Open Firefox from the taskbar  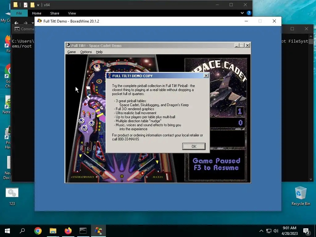coord(68,231)
